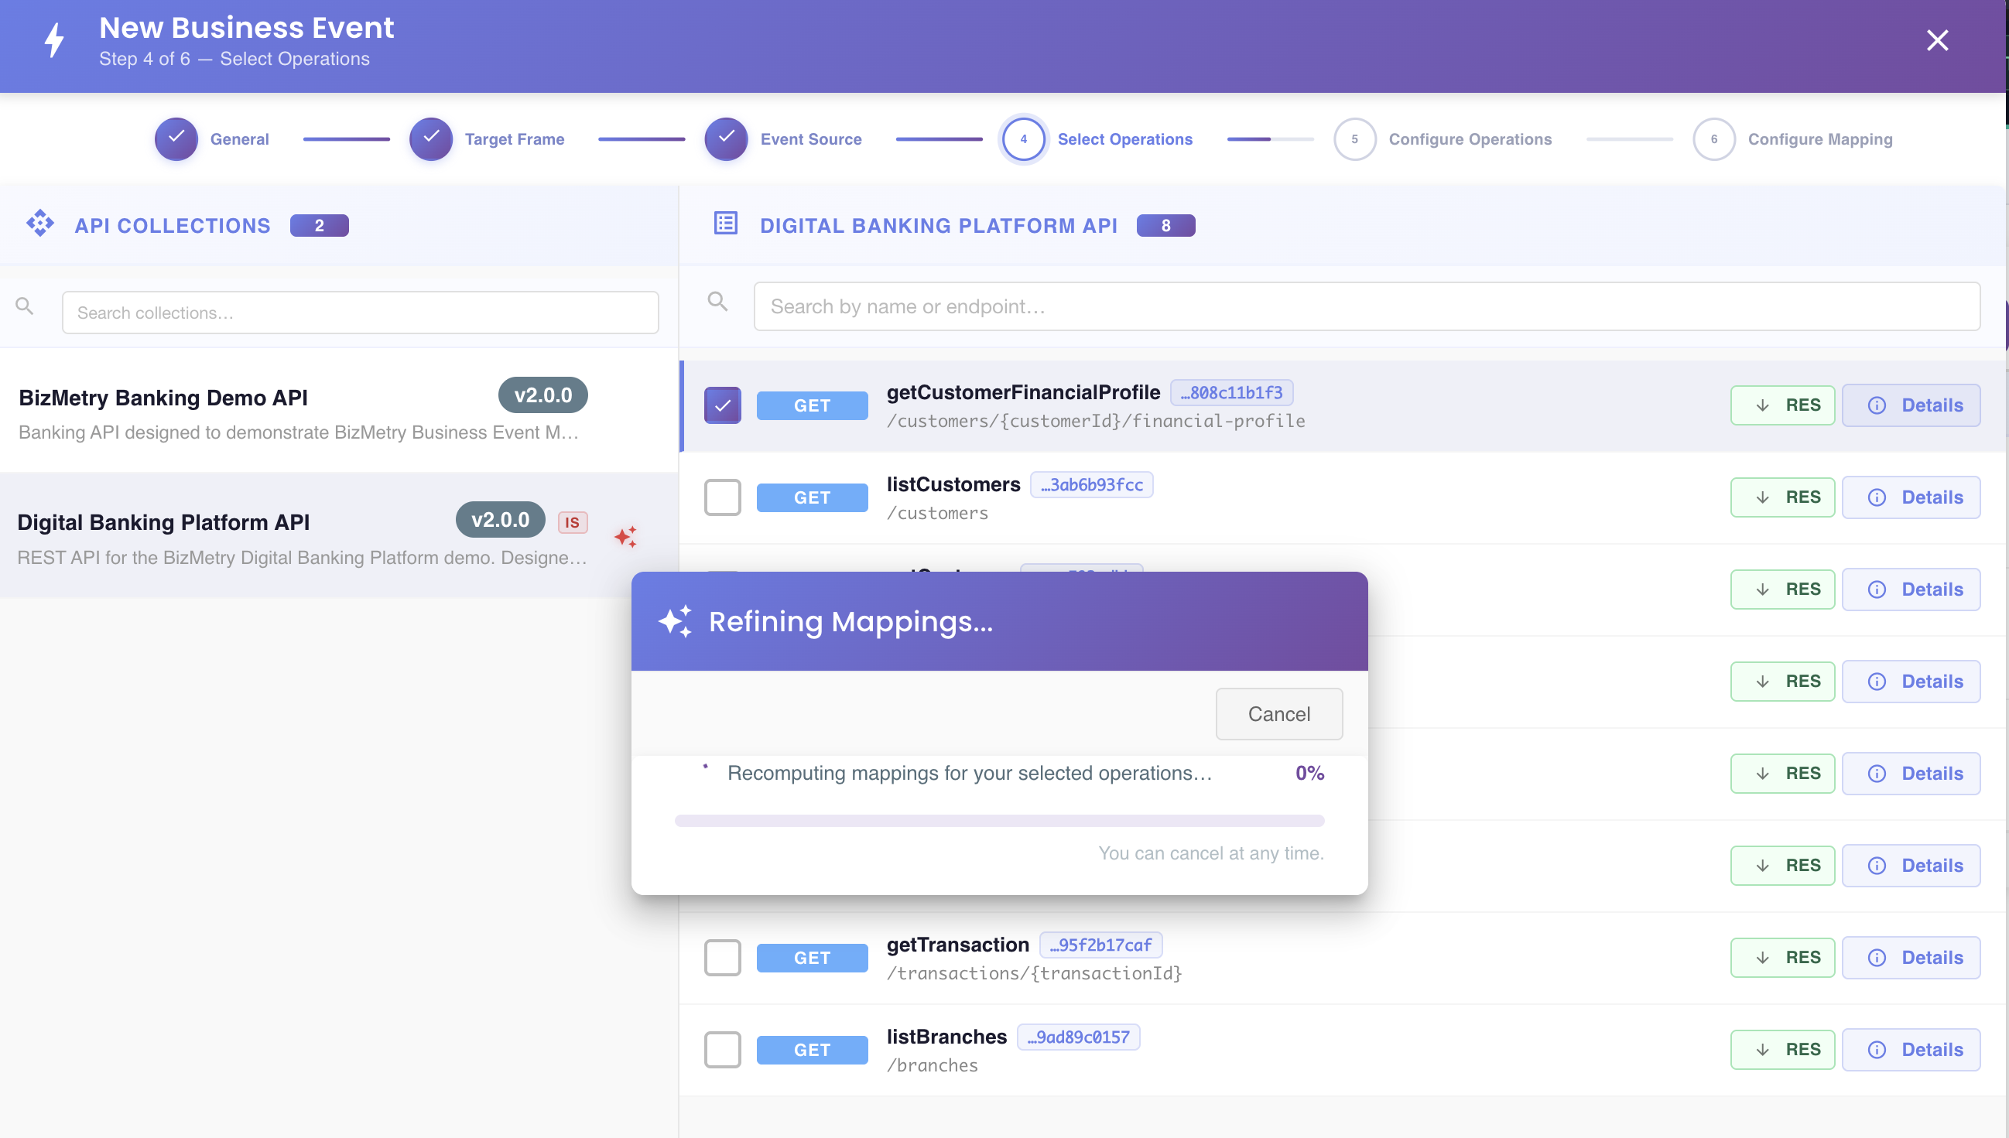Click the Refining Mappings sparkle icon
The height and width of the screenshot is (1138, 2009).
[x=676, y=621]
